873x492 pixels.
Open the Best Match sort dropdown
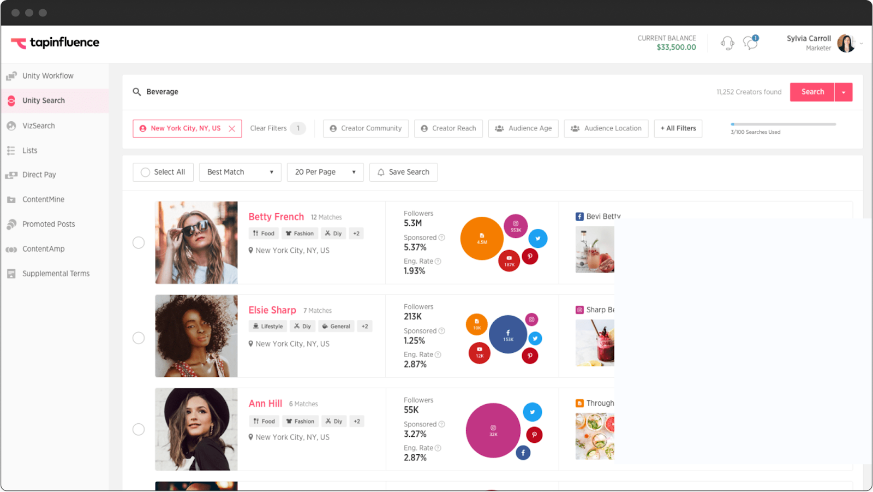click(240, 172)
